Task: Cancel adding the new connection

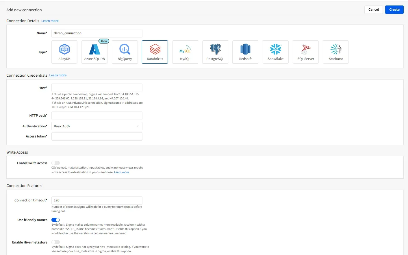Action: 373,10
